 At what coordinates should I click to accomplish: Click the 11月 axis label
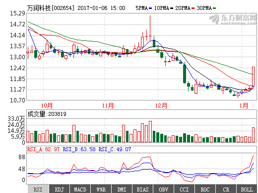108,105
